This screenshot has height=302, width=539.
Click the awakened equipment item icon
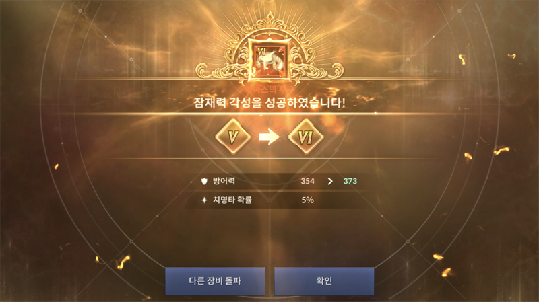pos(270,59)
